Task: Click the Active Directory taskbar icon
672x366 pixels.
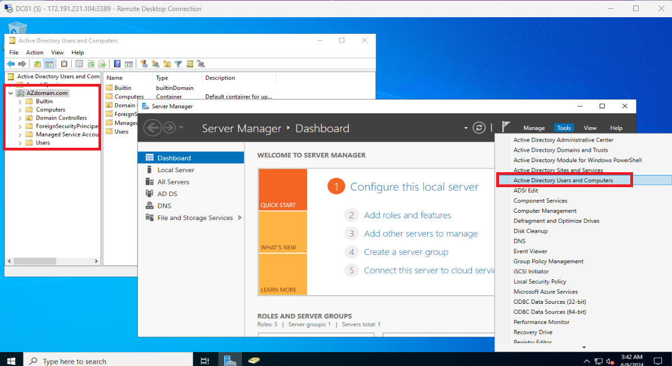Action: [254, 360]
